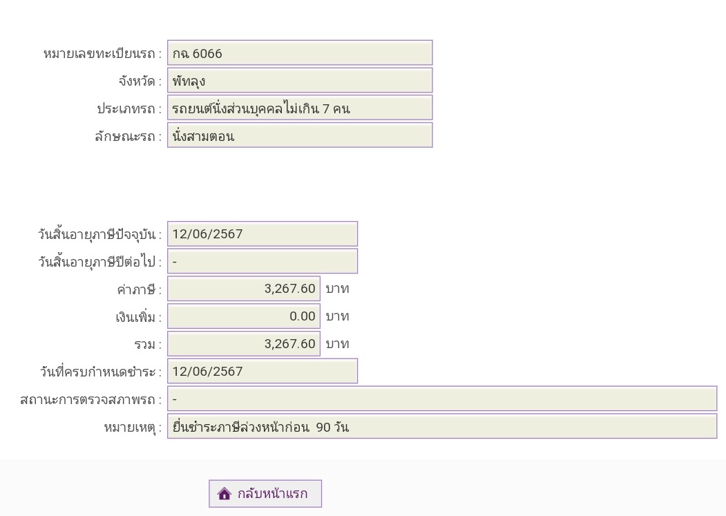Click the วันสิ้นอายุภาษีปีจจุบัน date field
726x516 pixels.
tap(262, 234)
